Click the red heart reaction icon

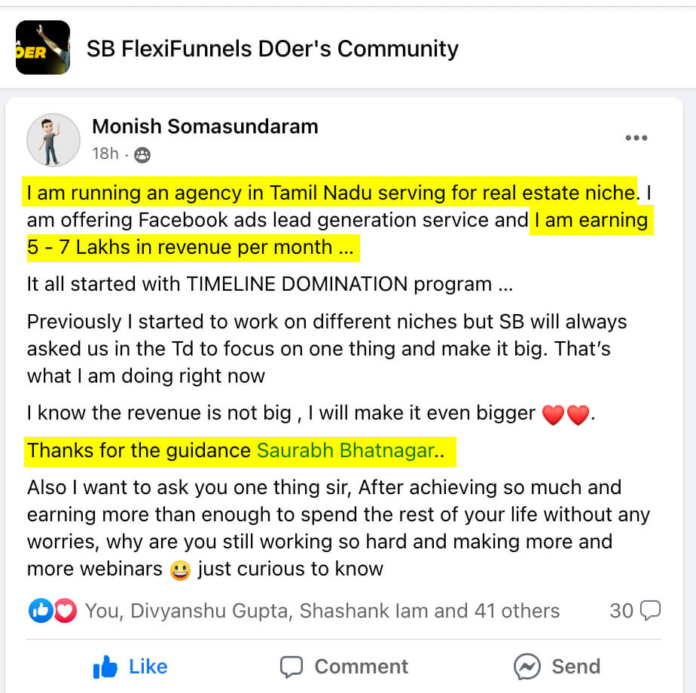[65, 611]
